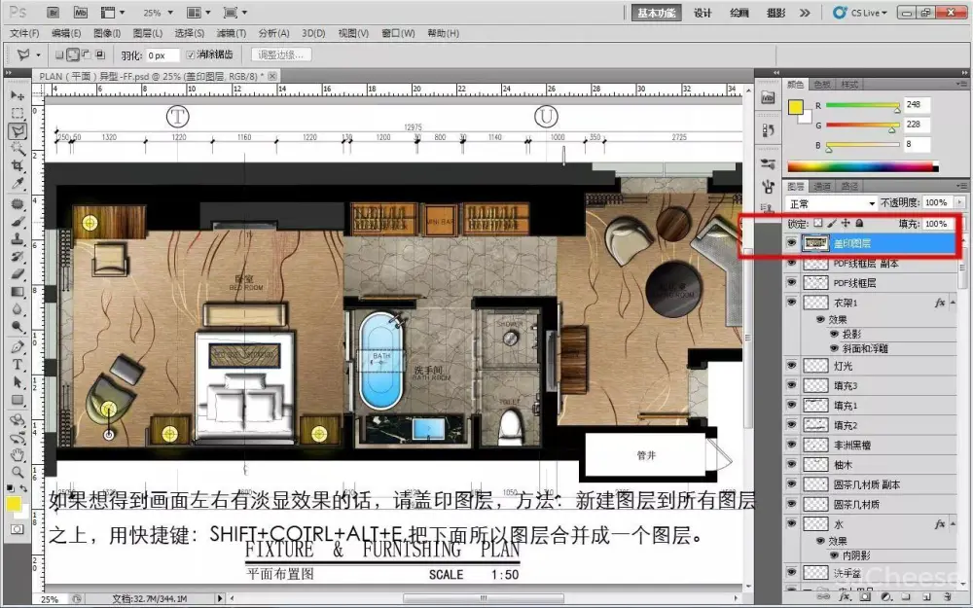The width and height of the screenshot is (973, 608).
Task: Hide the 盖印图层 layer
Action: pyautogui.click(x=791, y=244)
